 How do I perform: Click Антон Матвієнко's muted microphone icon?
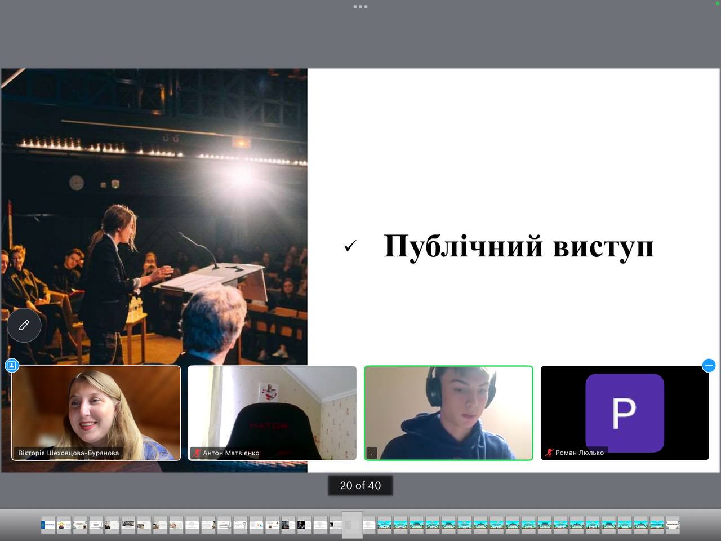pos(197,453)
